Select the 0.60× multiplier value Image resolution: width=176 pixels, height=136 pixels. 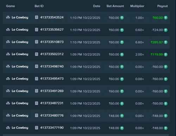point(139,30)
